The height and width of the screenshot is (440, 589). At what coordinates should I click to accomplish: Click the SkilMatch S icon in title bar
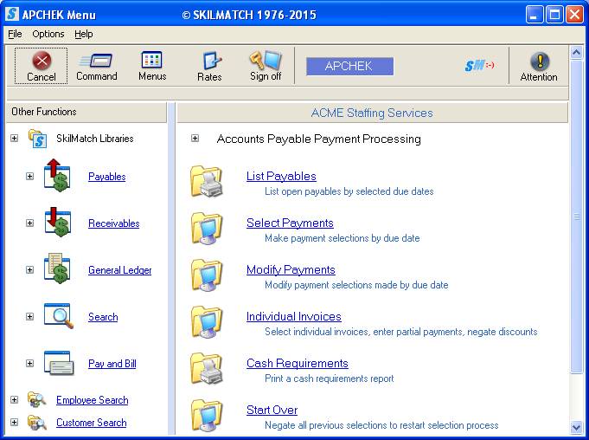click(12, 14)
